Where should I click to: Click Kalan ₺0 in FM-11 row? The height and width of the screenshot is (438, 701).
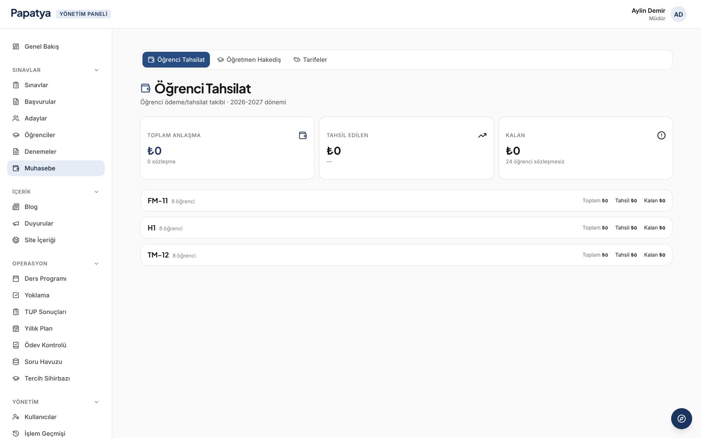[x=655, y=201]
